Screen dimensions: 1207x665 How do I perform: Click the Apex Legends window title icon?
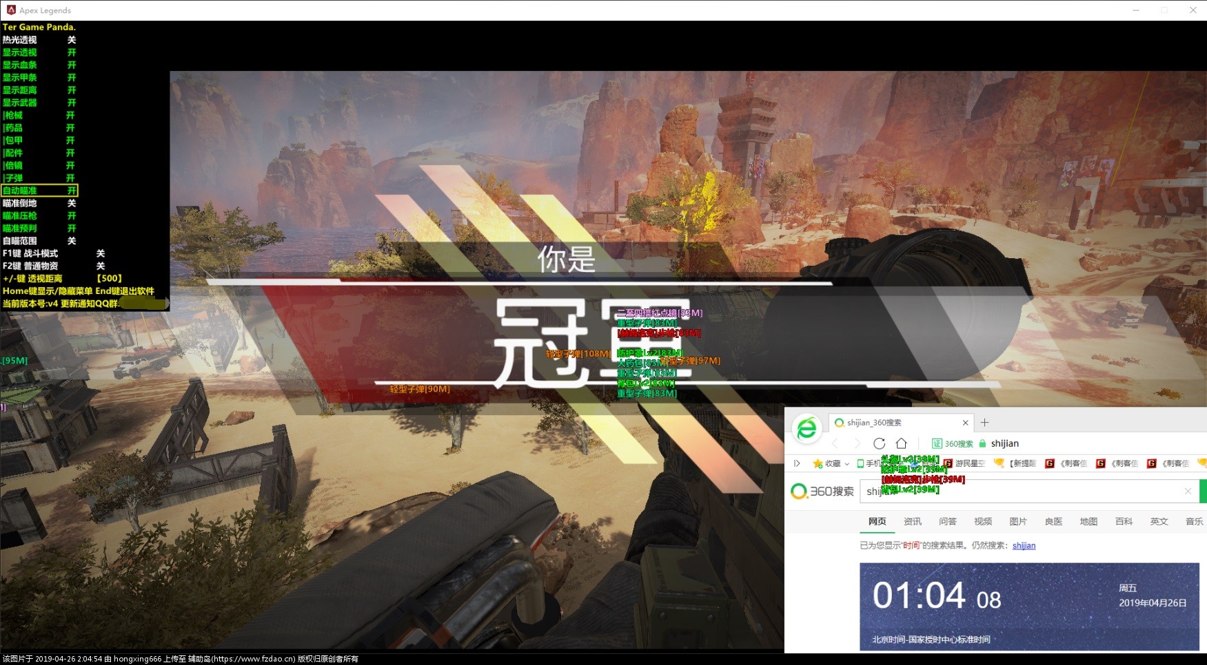click(x=11, y=10)
